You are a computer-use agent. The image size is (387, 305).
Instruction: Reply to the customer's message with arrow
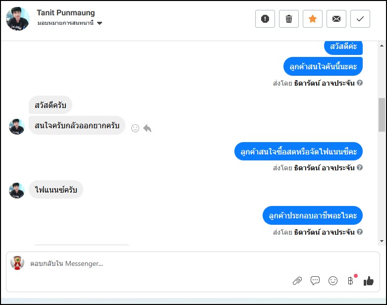[x=147, y=128]
